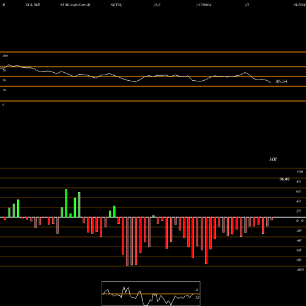Click the RSI axis label 100
This screenshot has width=306, height=306.
click(6, 56)
